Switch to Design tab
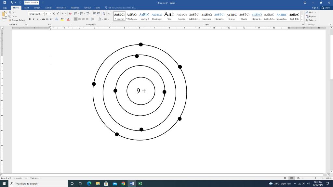 coord(37,8)
